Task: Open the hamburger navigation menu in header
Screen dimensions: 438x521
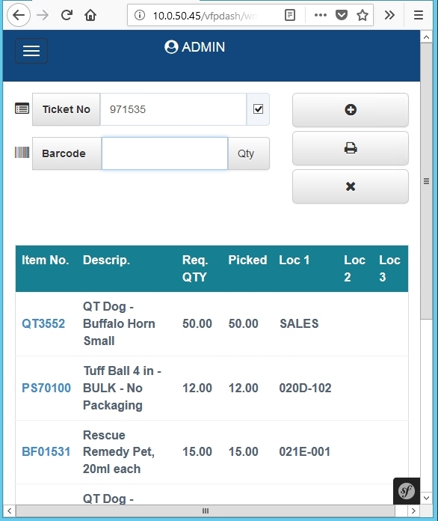Action: tap(31, 51)
